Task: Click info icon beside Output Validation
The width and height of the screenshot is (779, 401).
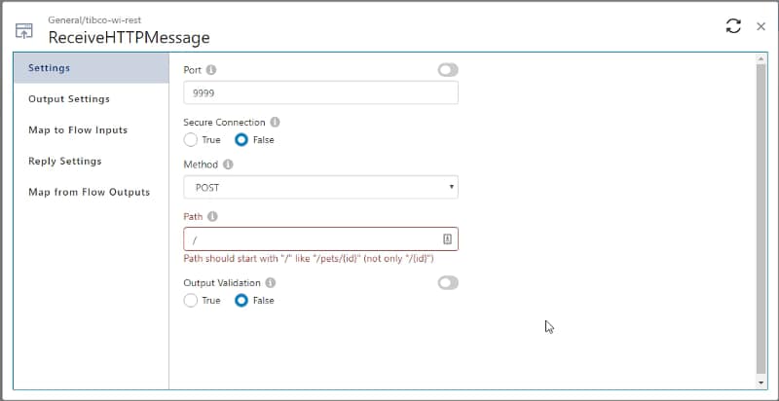Action: [271, 283]
